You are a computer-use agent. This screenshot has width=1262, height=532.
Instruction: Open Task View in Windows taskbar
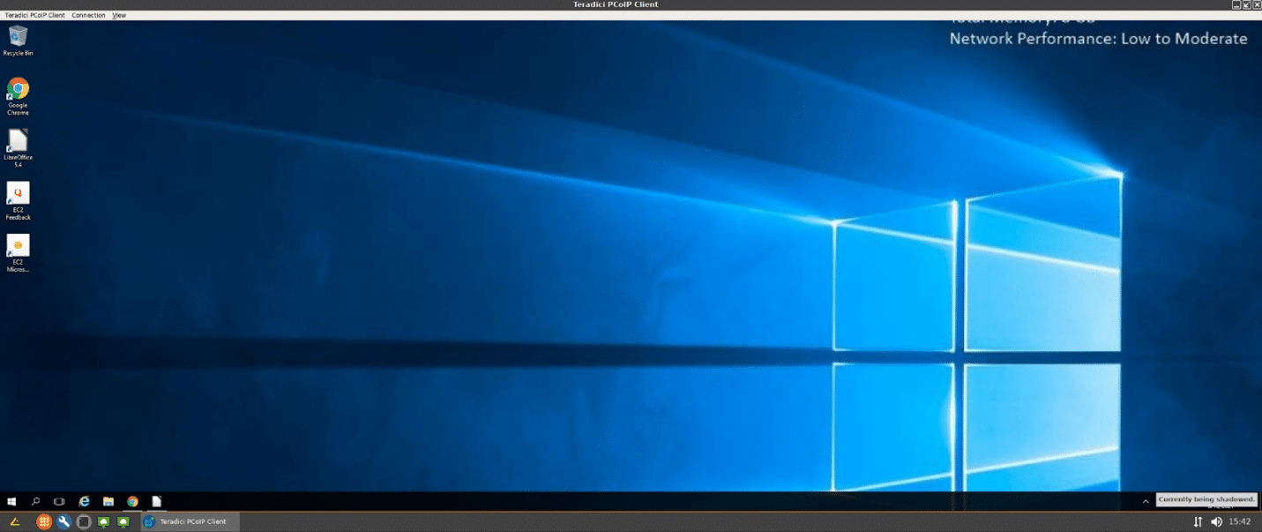(59, 501)
